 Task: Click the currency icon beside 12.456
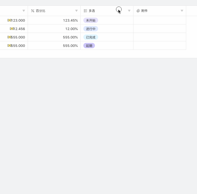(12, 29)
